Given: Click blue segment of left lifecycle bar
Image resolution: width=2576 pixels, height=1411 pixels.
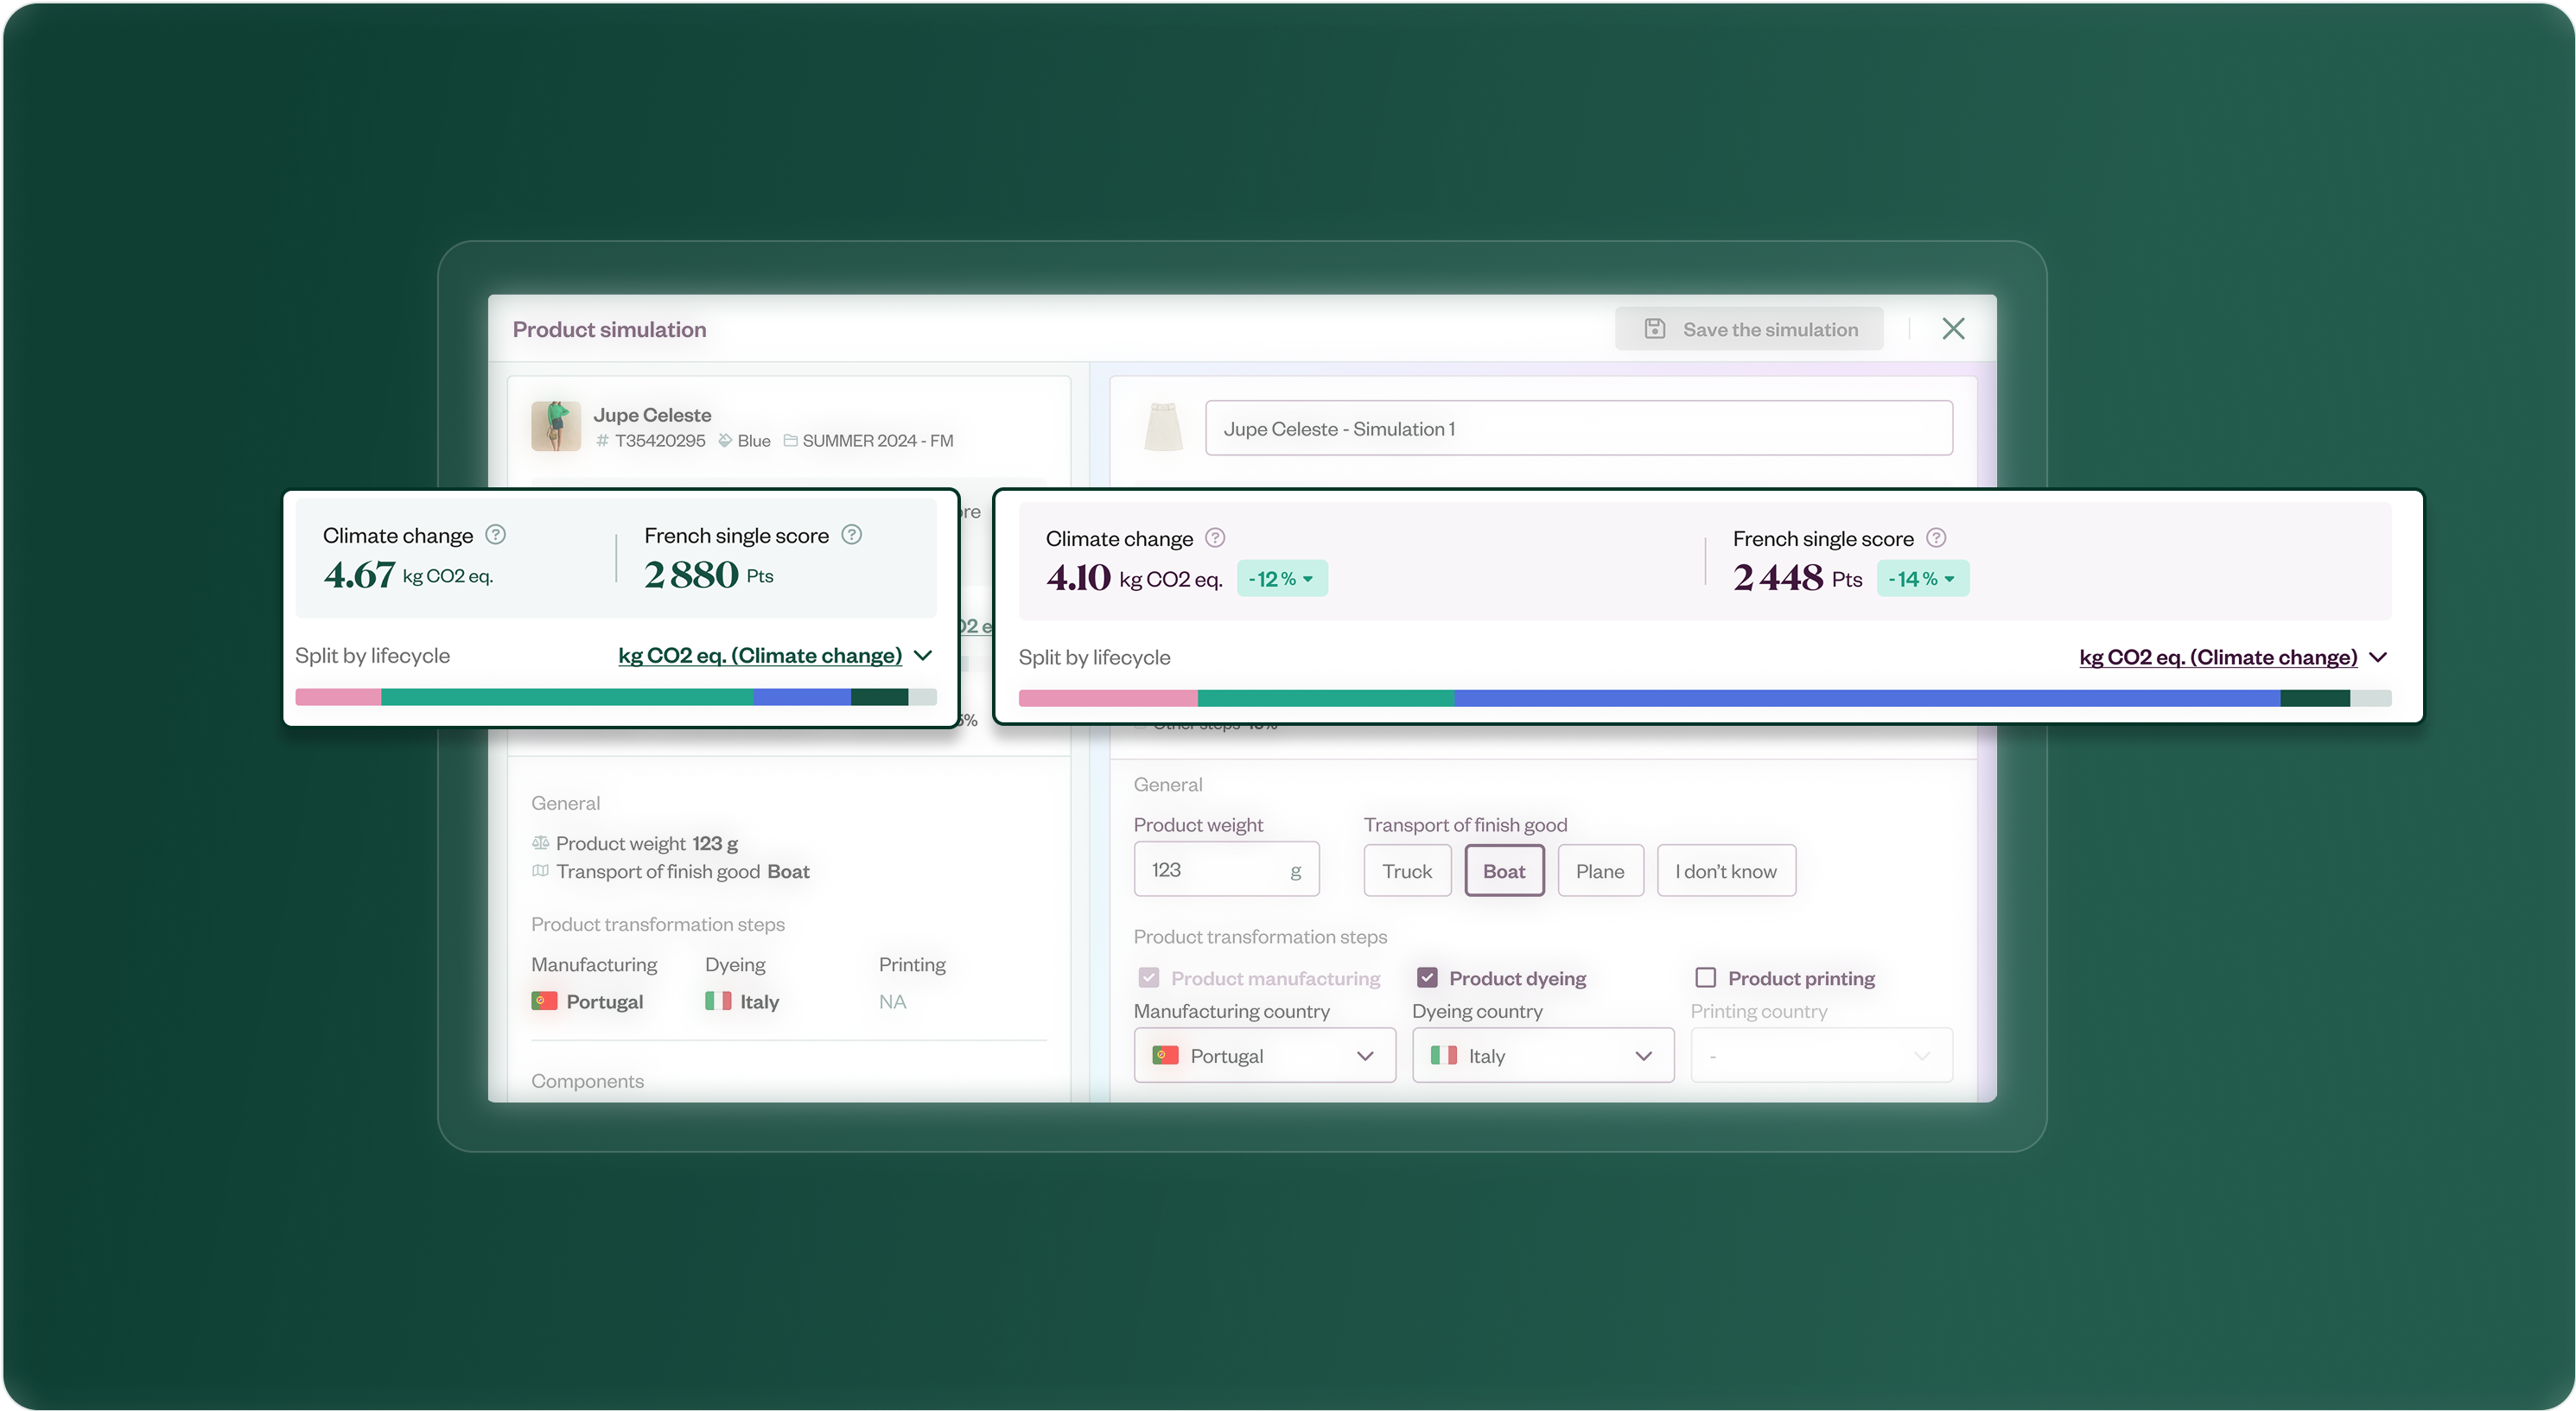Looking at the screenshot, I should coord(802,697).
